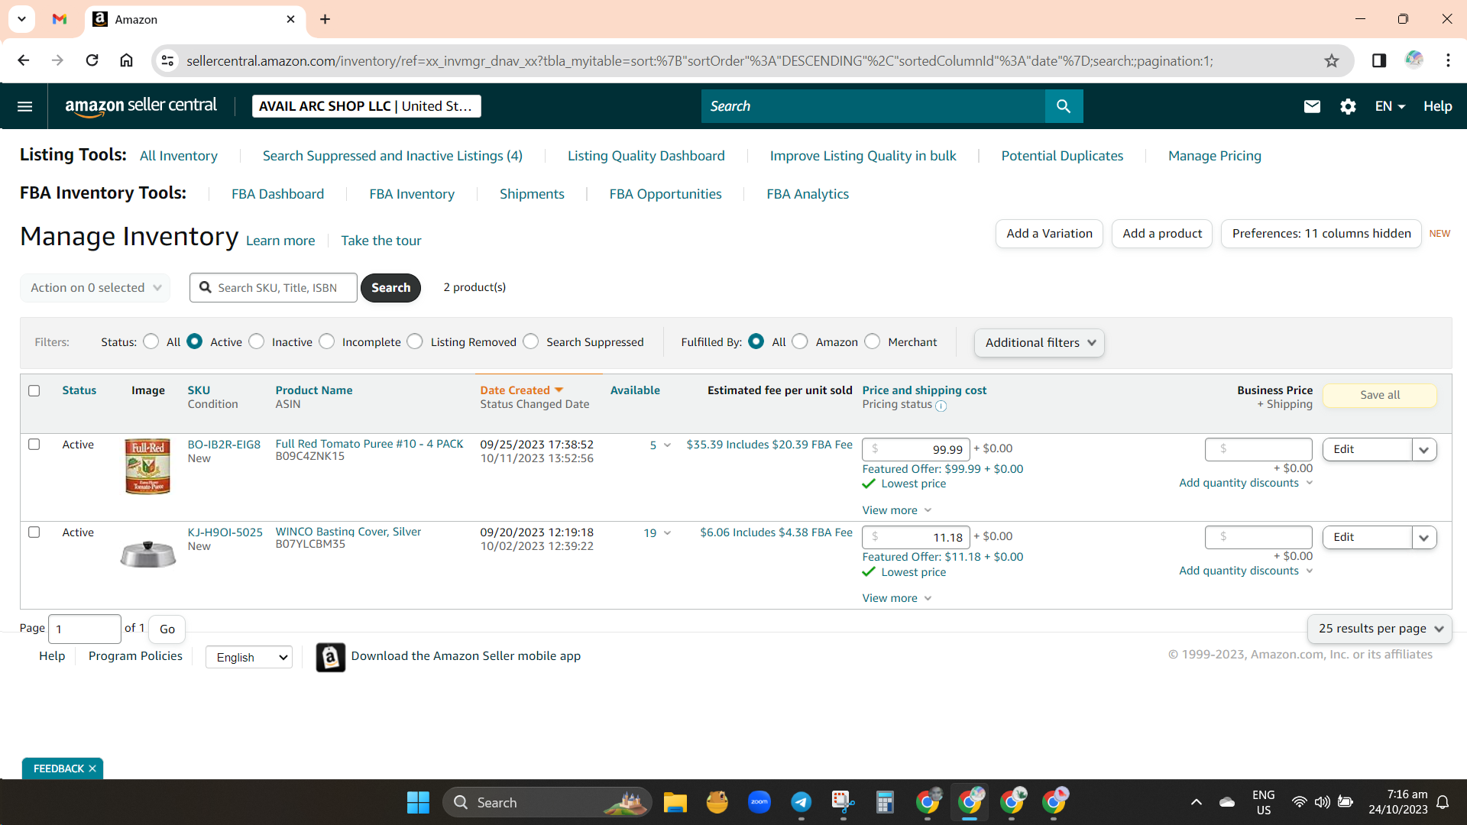Open File Explorer from taskbar

click(x=675, y=802)
